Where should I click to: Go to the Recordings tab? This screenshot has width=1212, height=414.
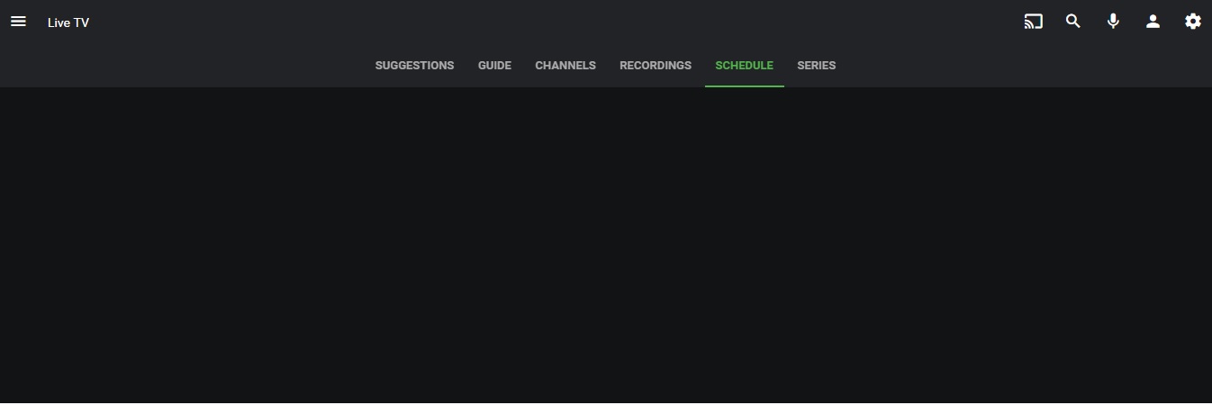[x=656, y=66]
